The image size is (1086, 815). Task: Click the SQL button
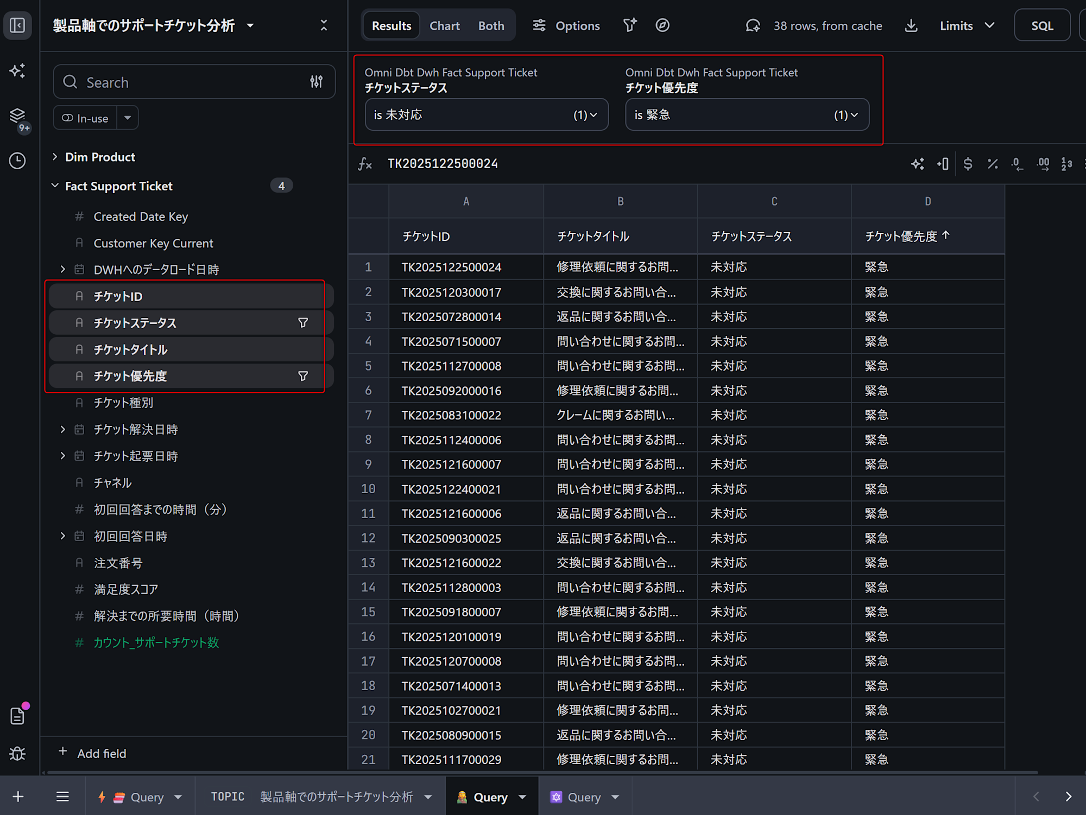[x=1041, y=26]
